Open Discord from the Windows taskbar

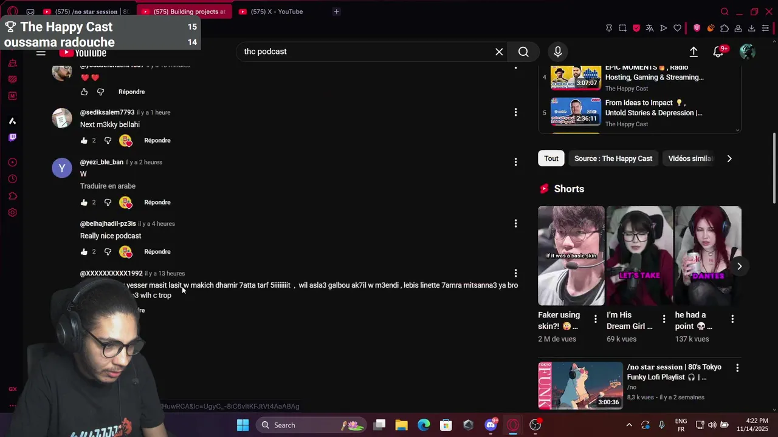coord(491,425)
